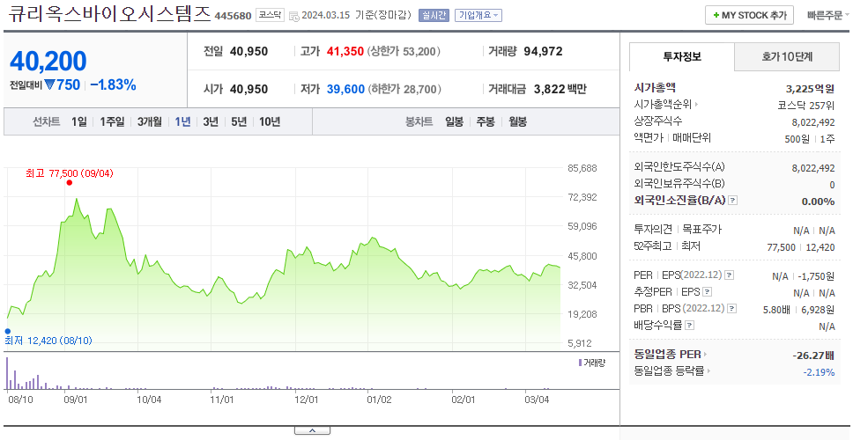Click stock name 큐리옥스바이오시스템즈
The image size is (853, 440).
click(x=109, y=13)
